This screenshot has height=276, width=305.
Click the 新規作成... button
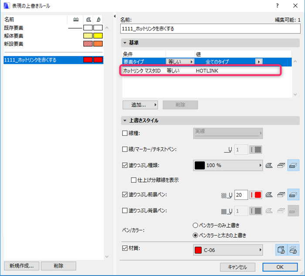tap(22, 266)
